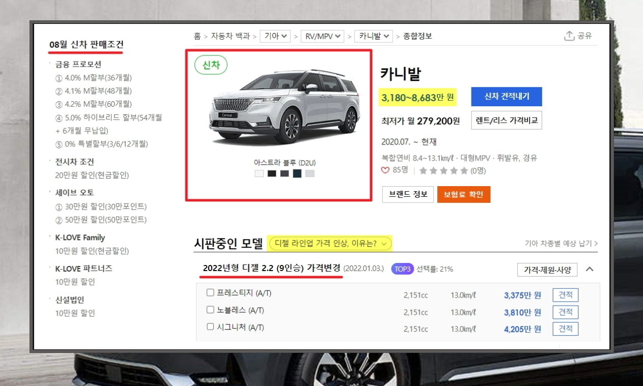The height and width of the screenshot is (386, 643).
Task: Click the heart like icon with 85명
Action: point(385,170)
